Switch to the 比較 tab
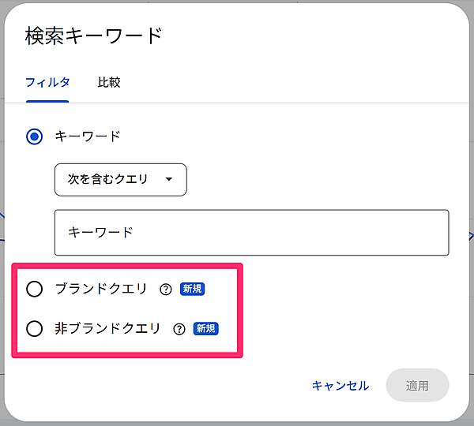 tap(109, 82)
